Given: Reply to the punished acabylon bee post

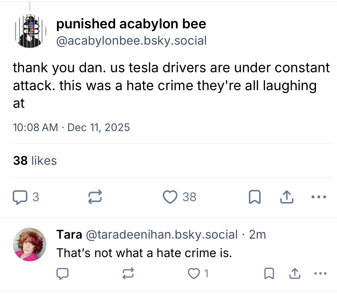Looking at the screenshot, I should pyautogui.click(x=20, y=197).
